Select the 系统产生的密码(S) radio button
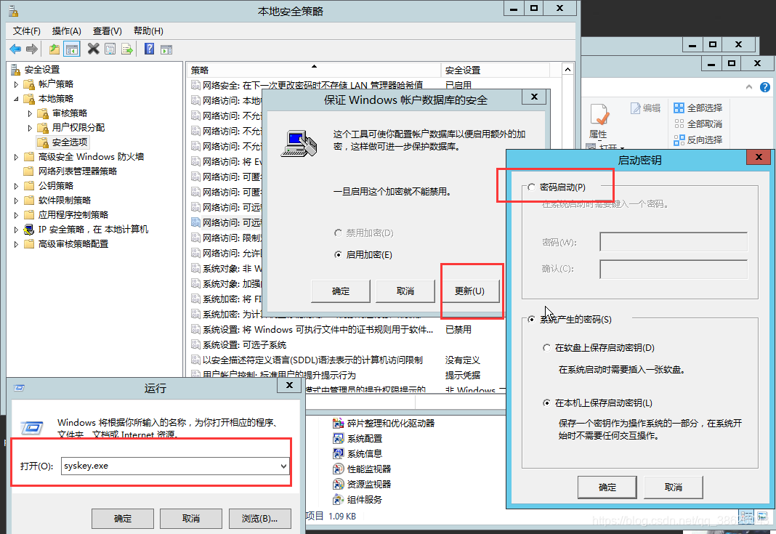Screen dimensions: 776x534 [x=532, y=319]
